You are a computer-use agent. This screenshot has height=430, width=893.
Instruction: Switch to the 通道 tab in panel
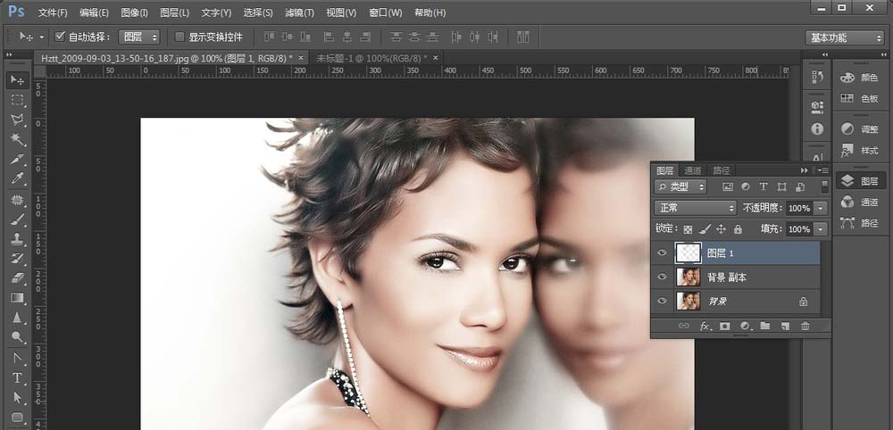coord(693,170)
